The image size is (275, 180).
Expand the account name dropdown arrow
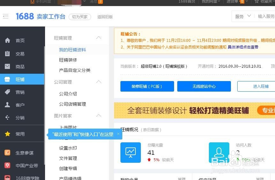[x=84, y=1]
